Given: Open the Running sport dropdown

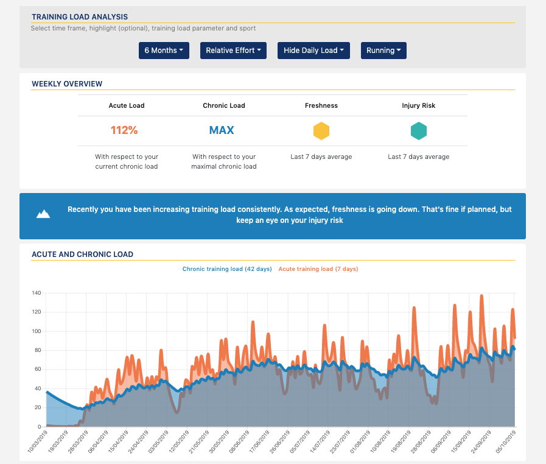Looking at the screenshot, I should [x=383, y=51].
